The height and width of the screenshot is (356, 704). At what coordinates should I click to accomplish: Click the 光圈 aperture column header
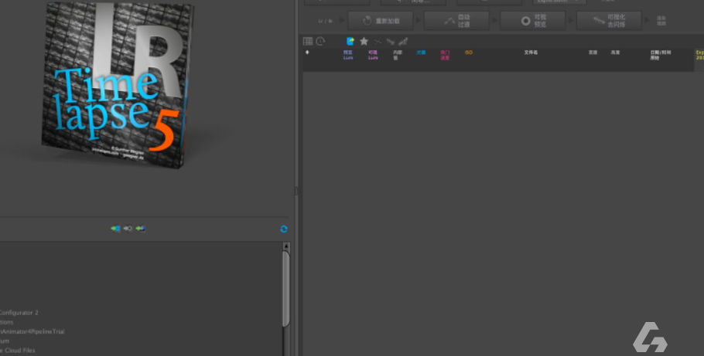pyautogui.click(x=421, y=53)
